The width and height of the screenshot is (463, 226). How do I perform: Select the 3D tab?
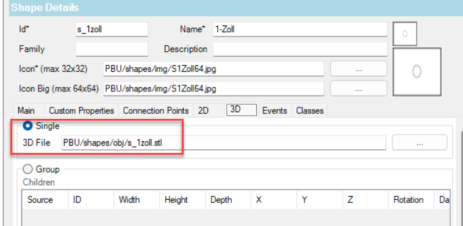pyautogui.click(x=242, y=110)
